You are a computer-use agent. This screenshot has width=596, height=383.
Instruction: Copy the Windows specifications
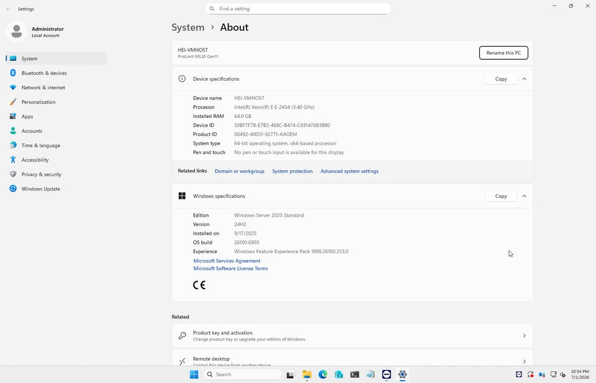[x=501, y=196]
